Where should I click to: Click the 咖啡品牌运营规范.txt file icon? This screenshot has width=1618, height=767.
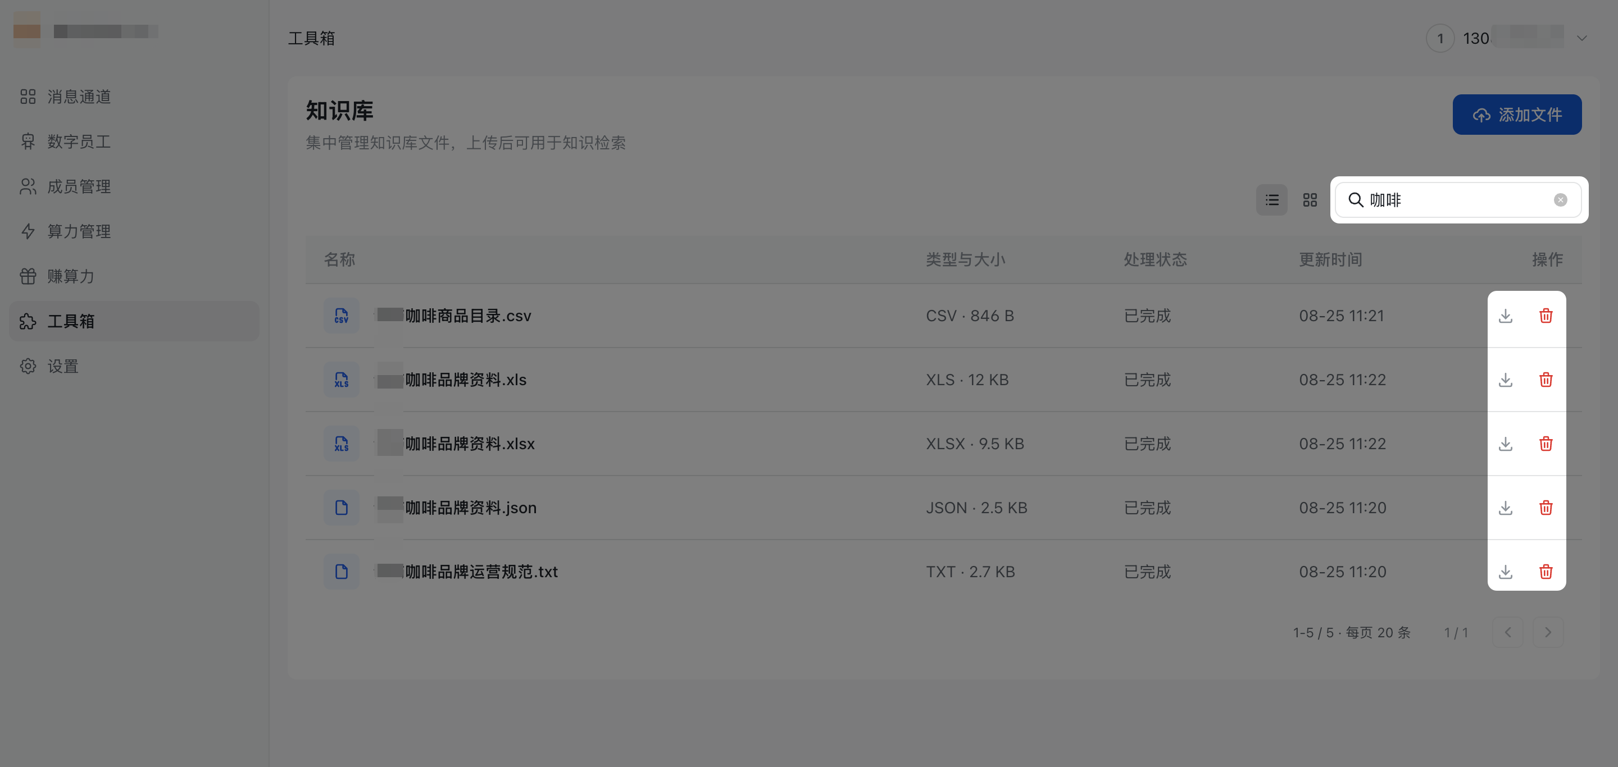(x=342, y=572)
